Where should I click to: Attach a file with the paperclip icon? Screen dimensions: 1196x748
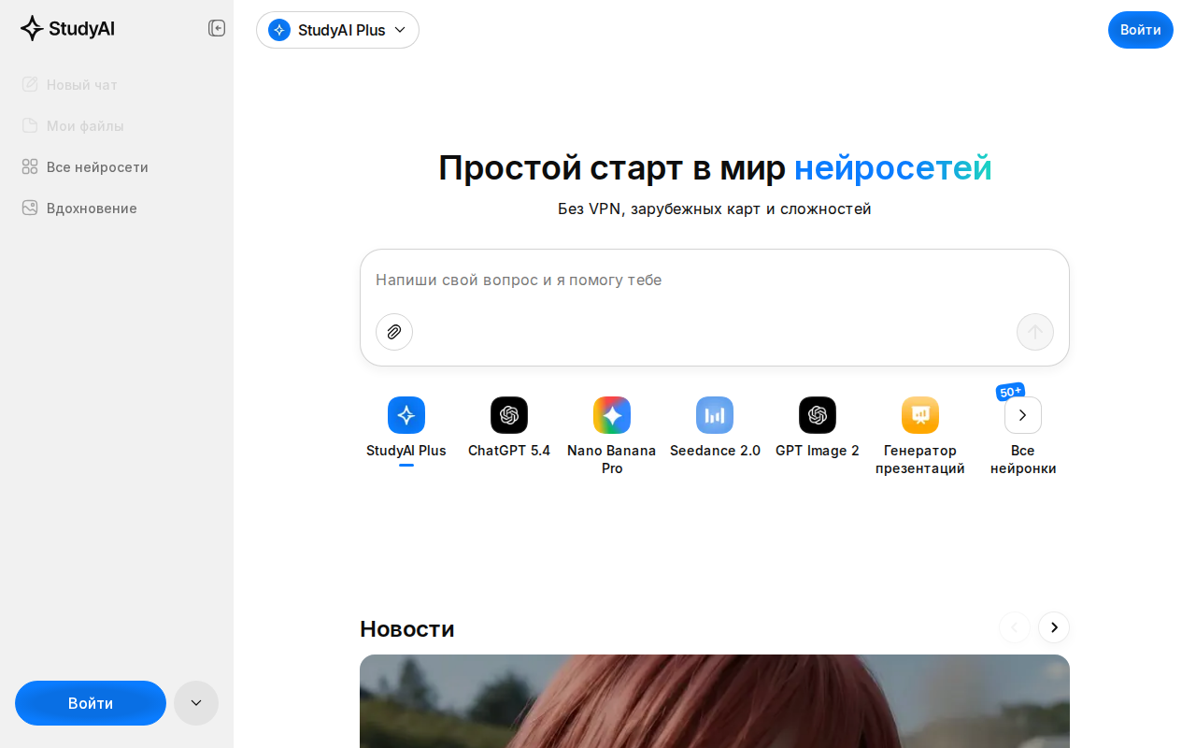click(x=394, y=332)
